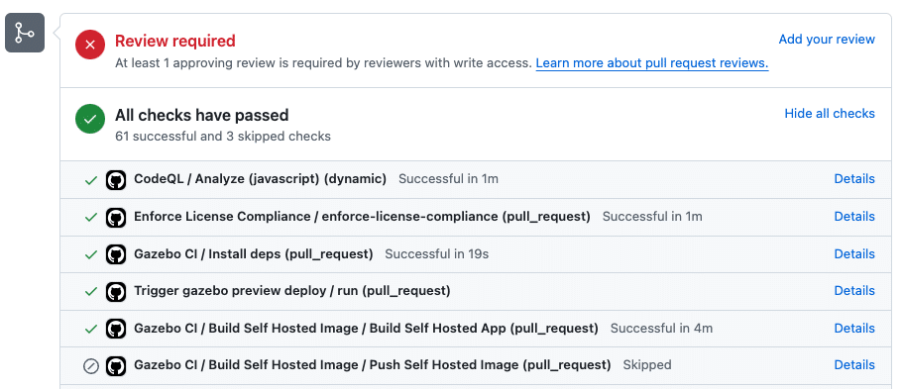The width and height of the screenshot is (902, 389).
Task: Click GitHub avatar beside Build Self Hosted App
Action: (x=116, y=330)
